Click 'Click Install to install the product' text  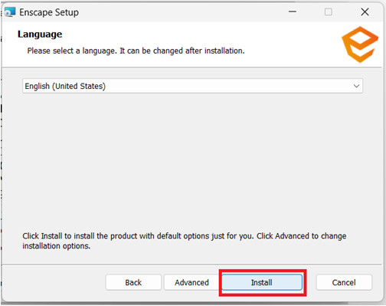coord(184,241)
